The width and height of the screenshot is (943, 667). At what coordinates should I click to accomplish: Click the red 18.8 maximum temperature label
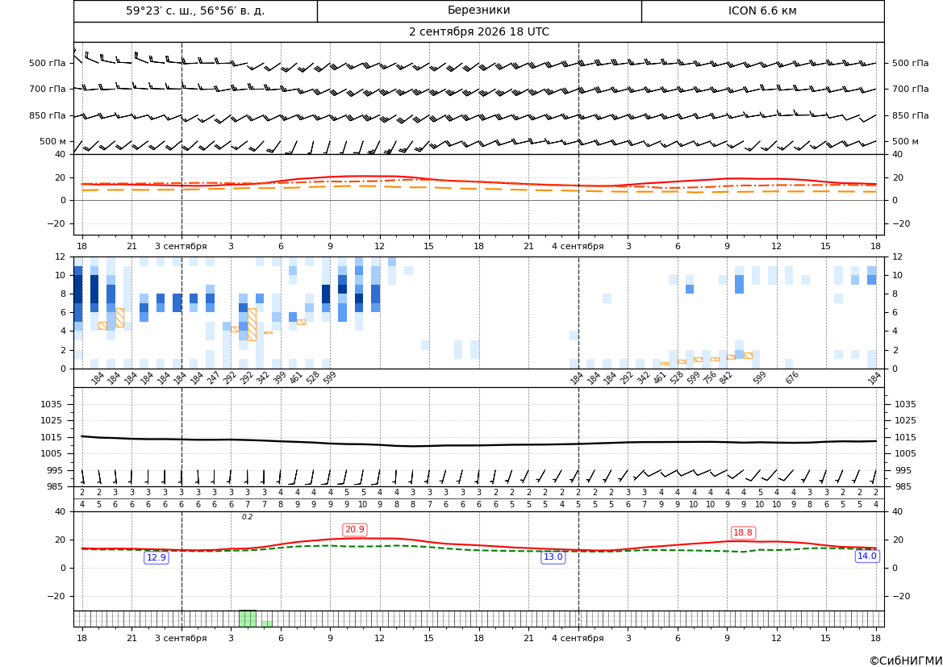click(743, 532)
